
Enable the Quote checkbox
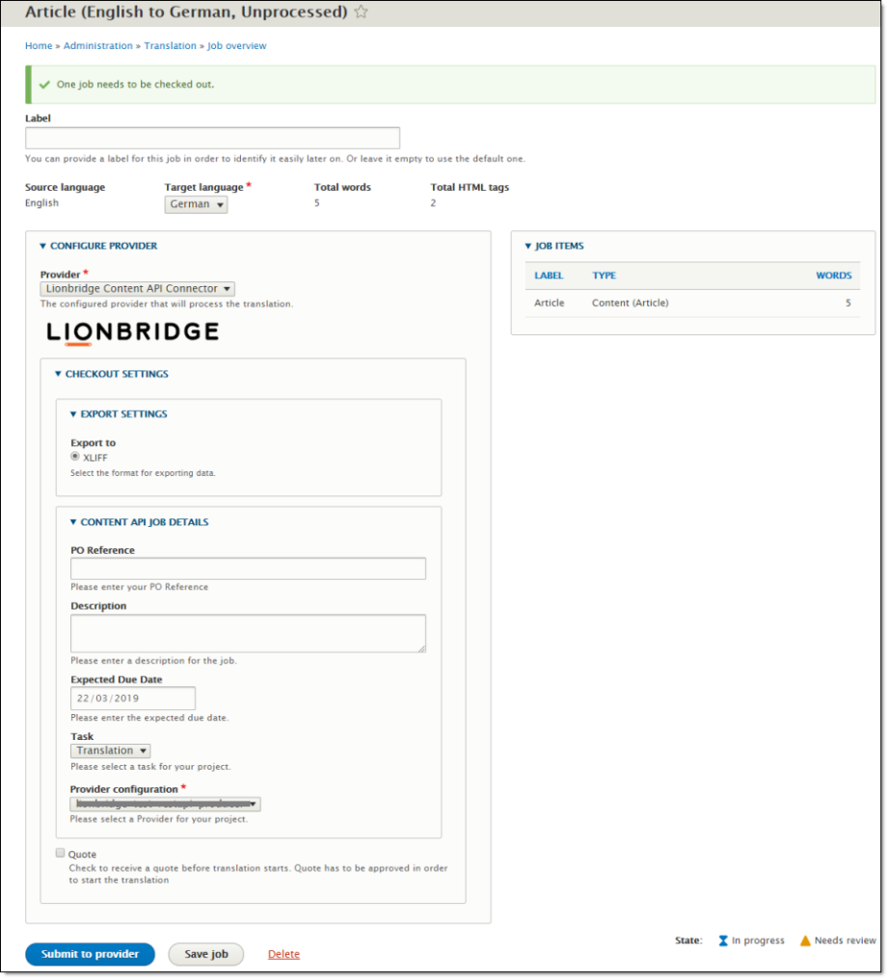[x=60, y=853]
